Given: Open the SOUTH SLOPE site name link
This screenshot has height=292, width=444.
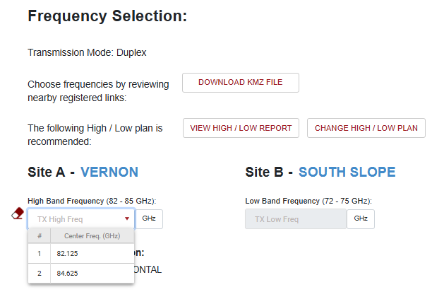Looking at the screenshot, I should (347, 172).
